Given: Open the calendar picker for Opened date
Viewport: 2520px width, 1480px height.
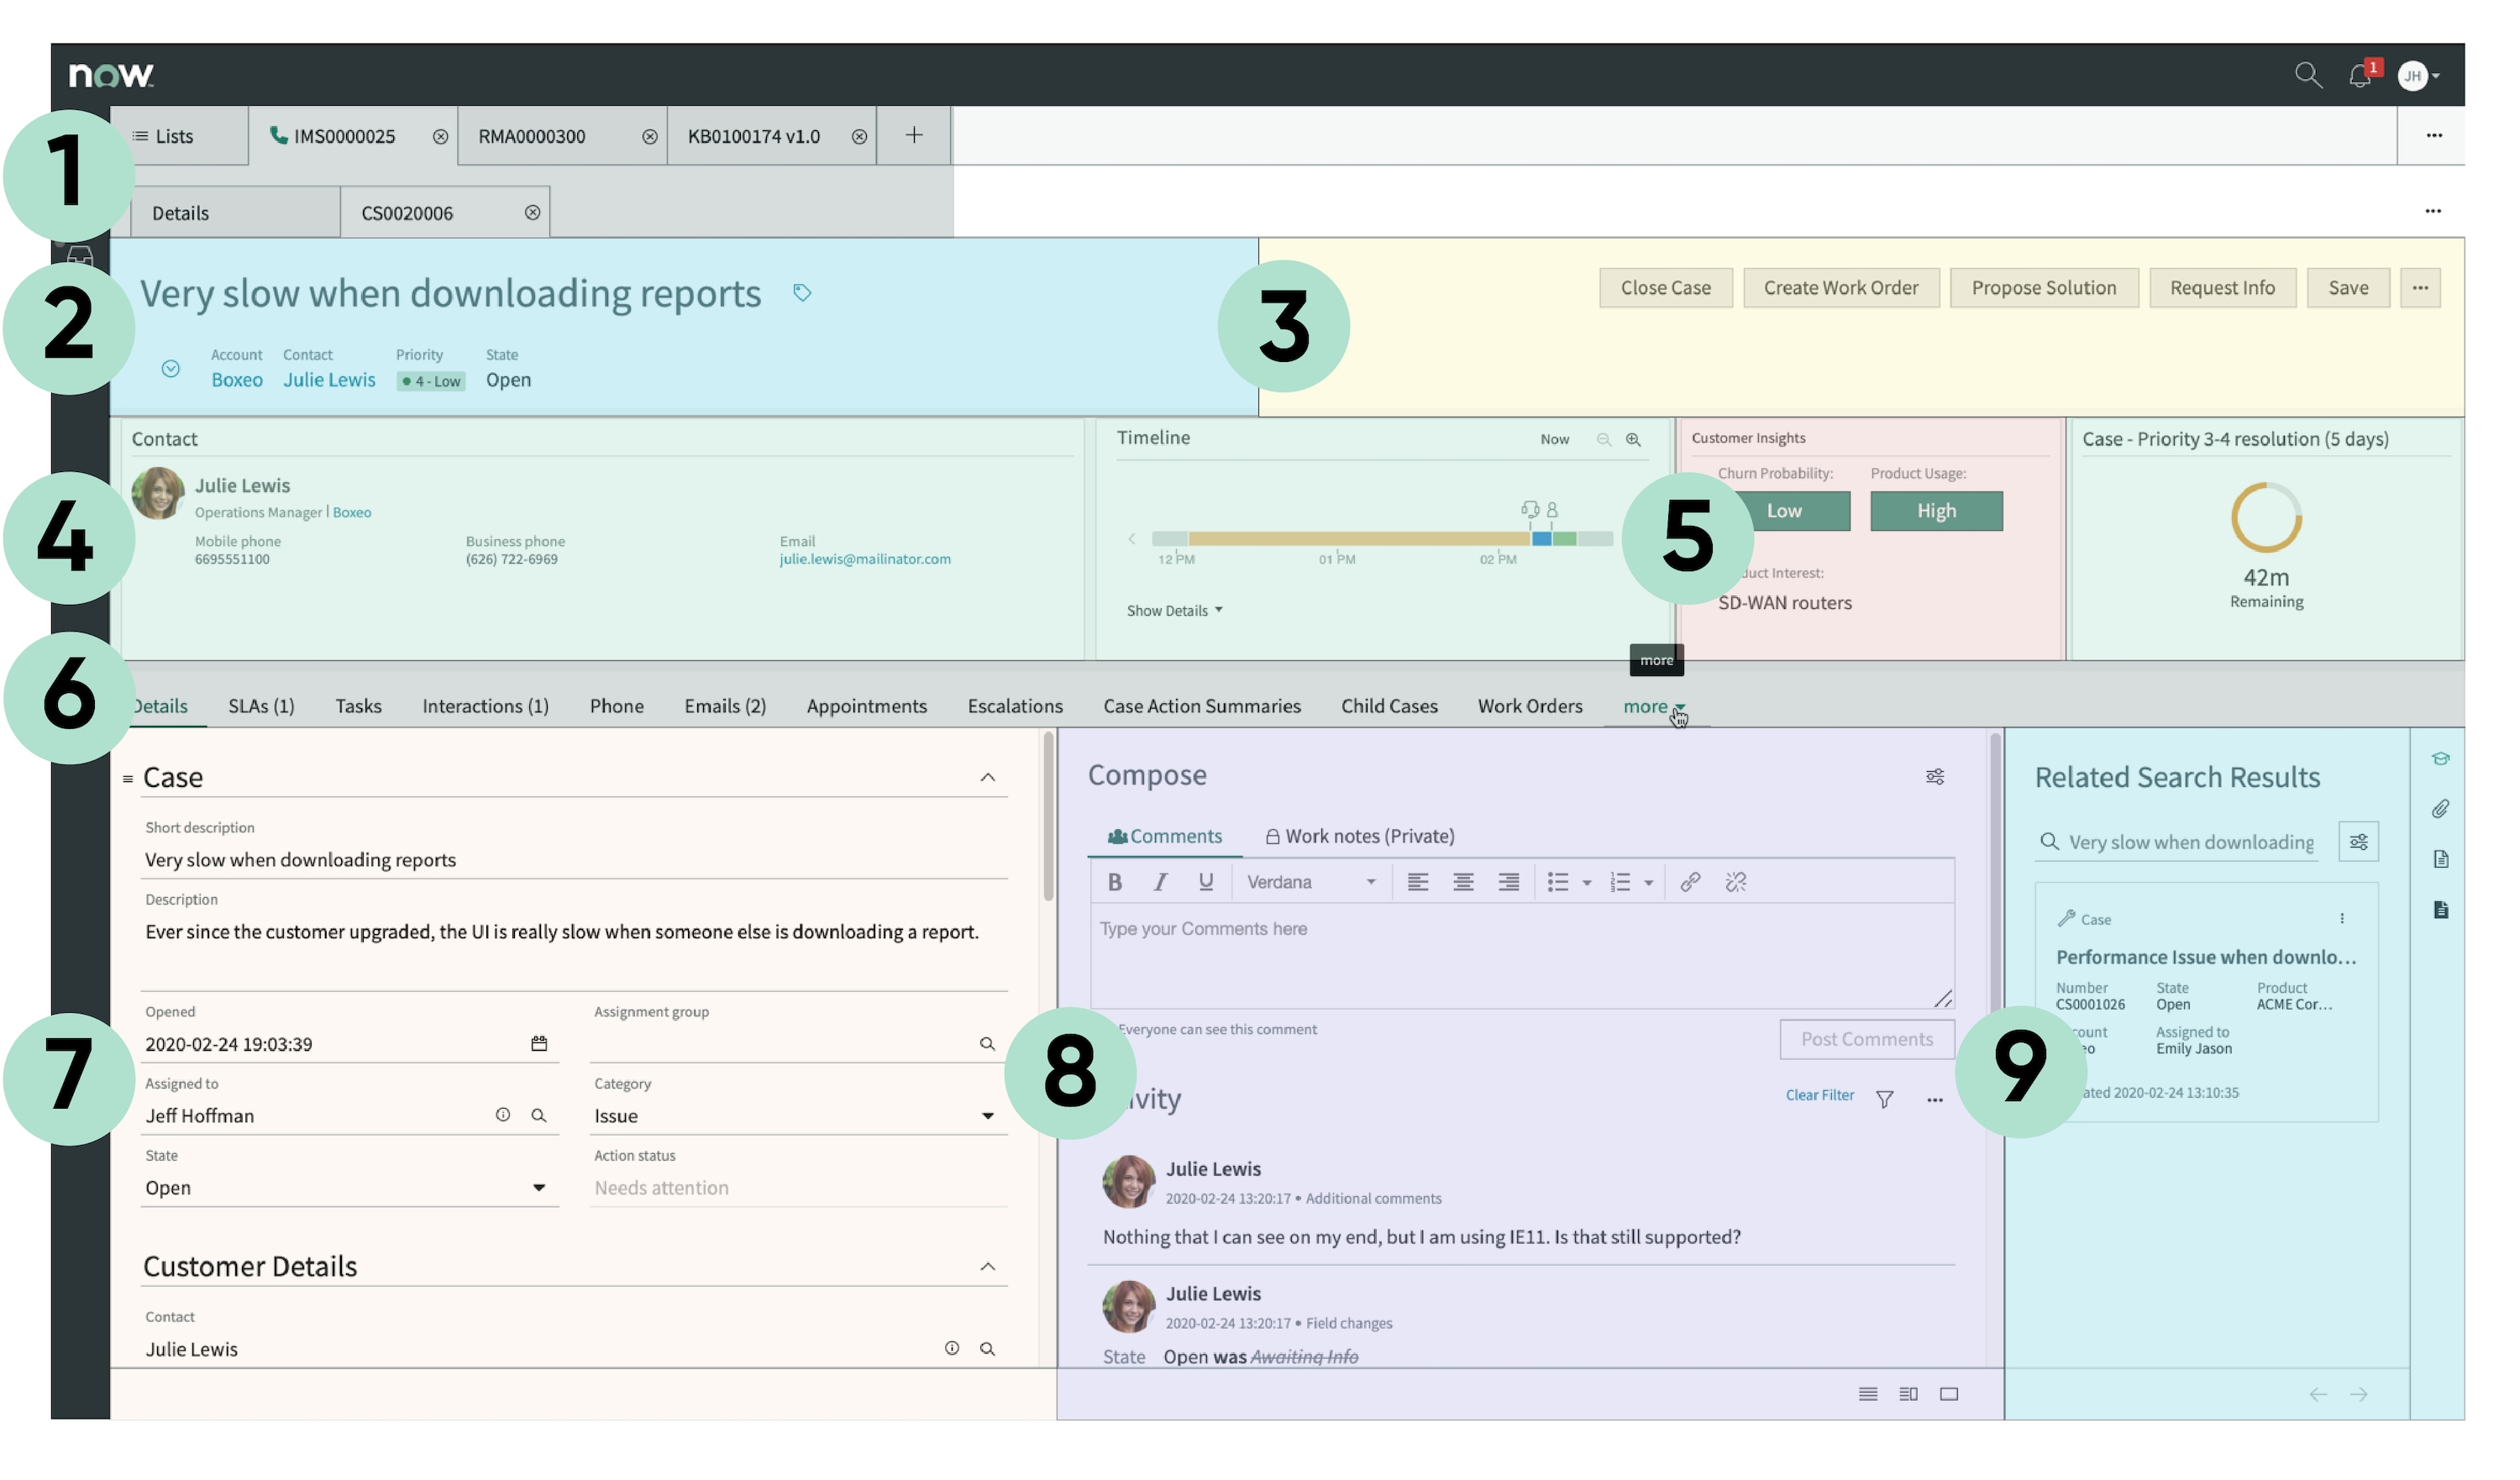Looking at the screenshot, I should 539,1044.
